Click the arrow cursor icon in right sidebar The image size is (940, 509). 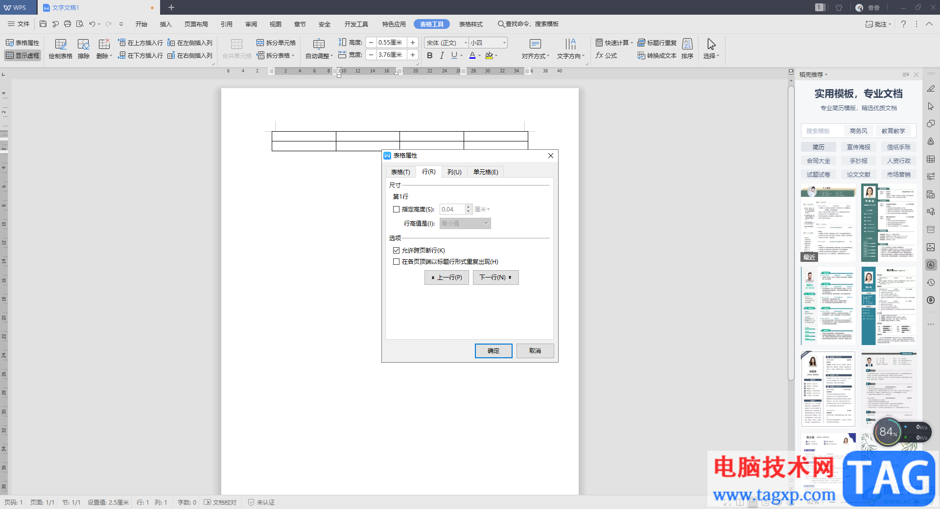click(931, 106)
